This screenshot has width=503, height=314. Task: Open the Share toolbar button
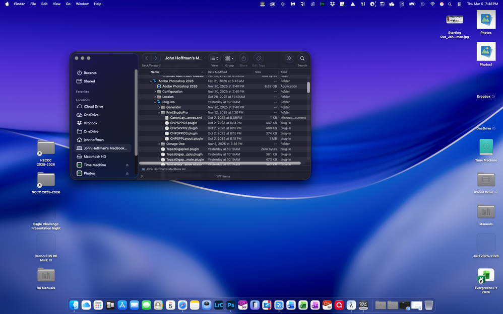coord(243,58)
